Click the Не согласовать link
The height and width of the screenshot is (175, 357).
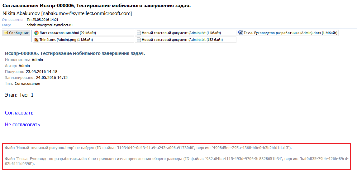(x=22, y=124)
